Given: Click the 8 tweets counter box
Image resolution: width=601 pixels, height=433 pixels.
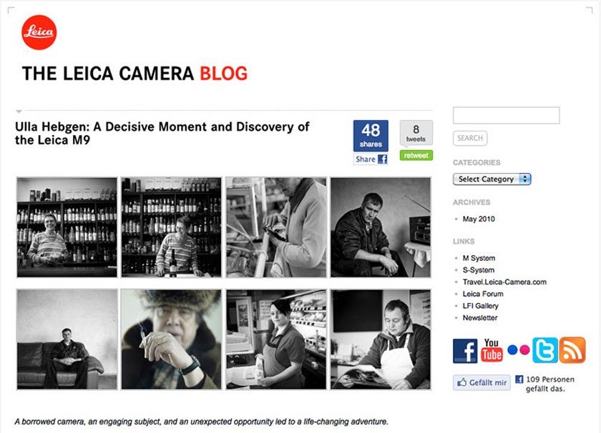Looking at the screenshot, I should tap(416, 133).
